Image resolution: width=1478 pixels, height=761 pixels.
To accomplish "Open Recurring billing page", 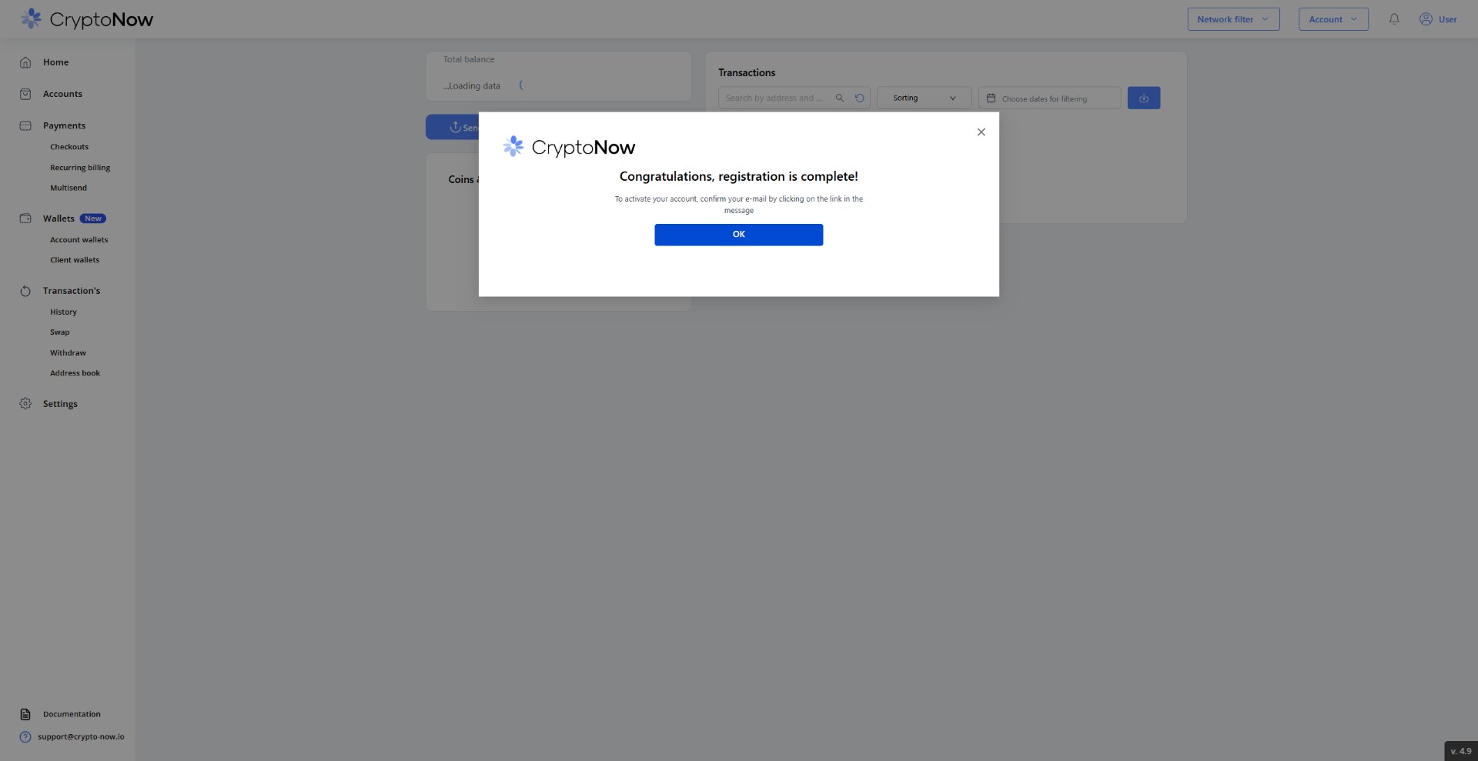I will pos(80,168).
